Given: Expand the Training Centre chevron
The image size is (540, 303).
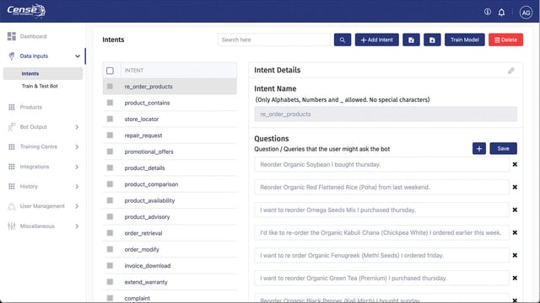Looking at the screenshot, I should [x=77, y=146].
